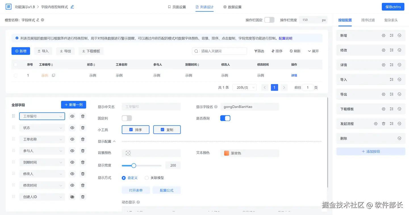This screenshot has height=215, width=409.
Task: Click the sort arrows in 状态 column header
Action: [94, 65]
